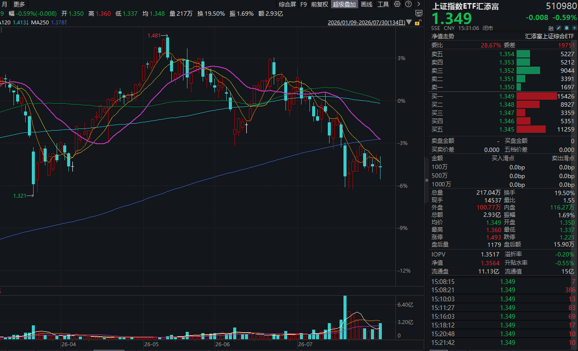Collapse the right quote panel arrow

[x=427, y=180]
